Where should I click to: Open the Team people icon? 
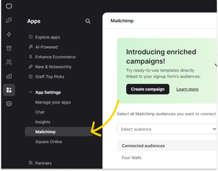pos(9,62)
